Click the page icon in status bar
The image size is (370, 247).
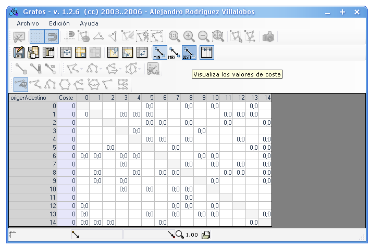206,235
